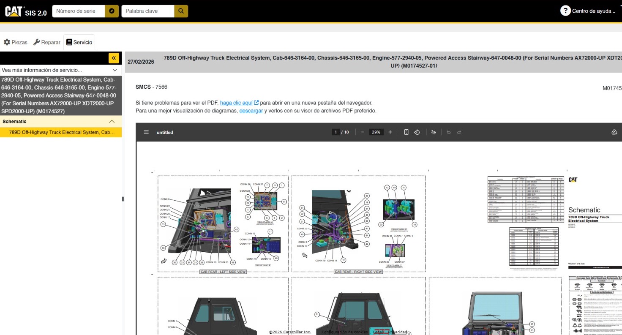The height and width of the screenshot is (335, 622).
Task: Click the serial number compass search icon
Action: pos(112,11)
